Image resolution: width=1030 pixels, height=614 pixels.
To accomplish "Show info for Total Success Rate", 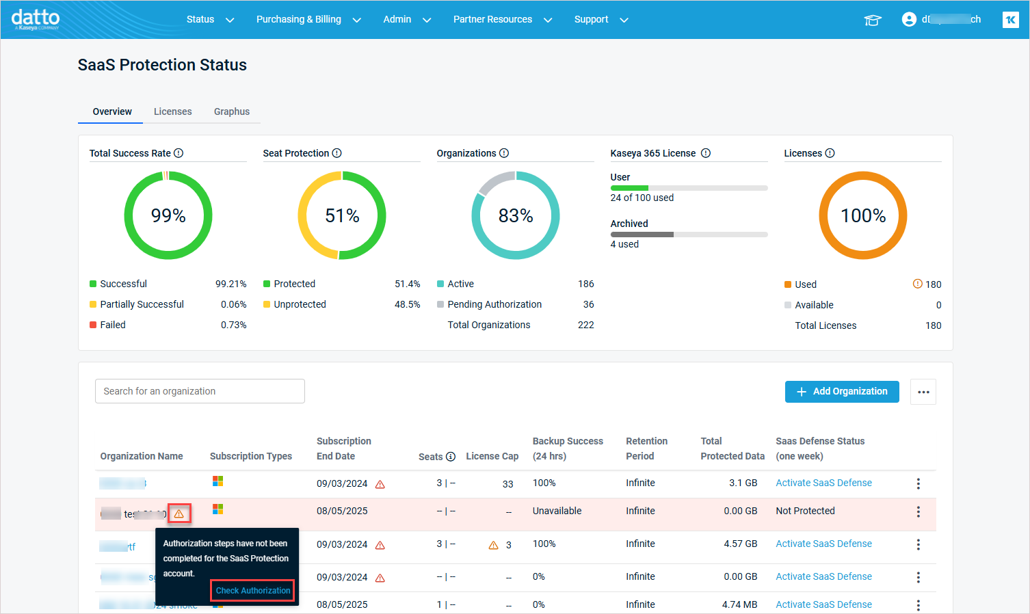I will pyautogui.click(x=179, y=153).
